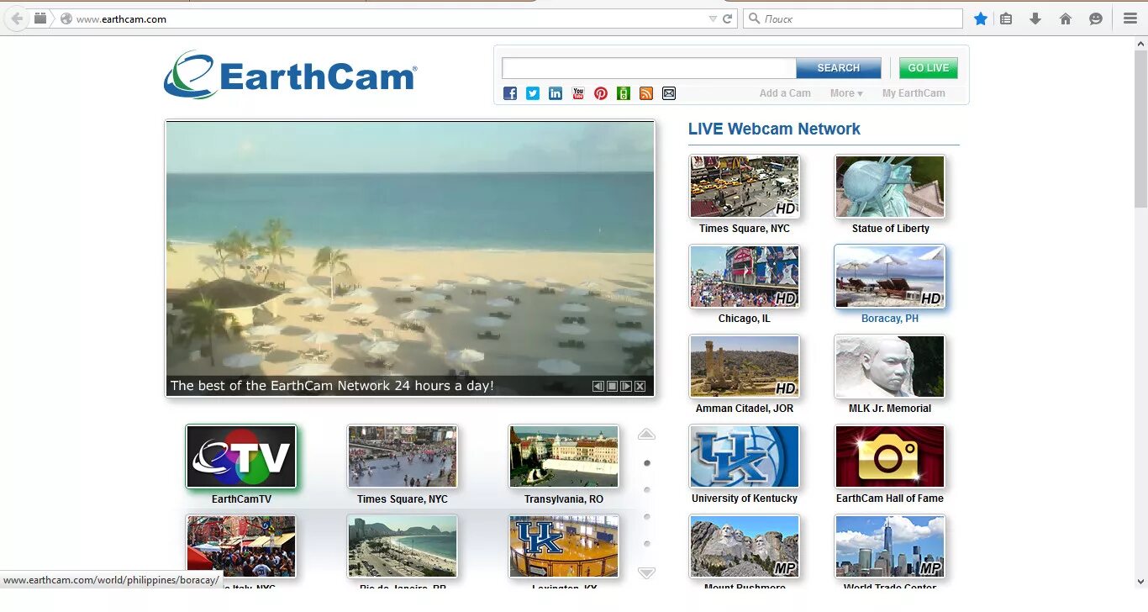Open Times Square thumbnail in bottom carousel
1148x612 pixels.
[x=403, y=456]
